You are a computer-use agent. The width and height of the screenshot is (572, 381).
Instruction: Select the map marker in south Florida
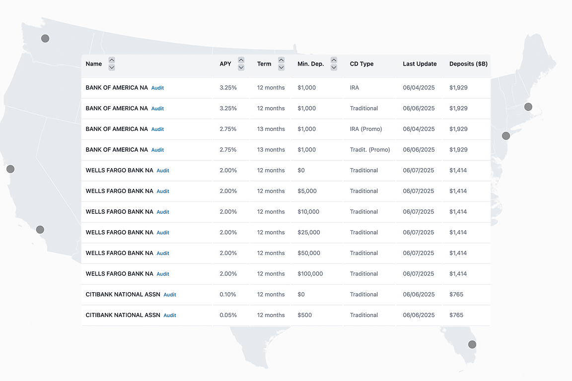472,345
